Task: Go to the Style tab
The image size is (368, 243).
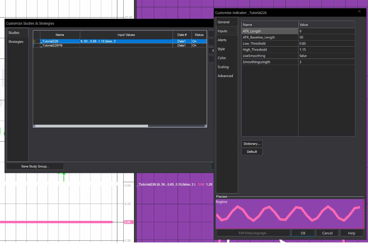Action: pos(227,49)
